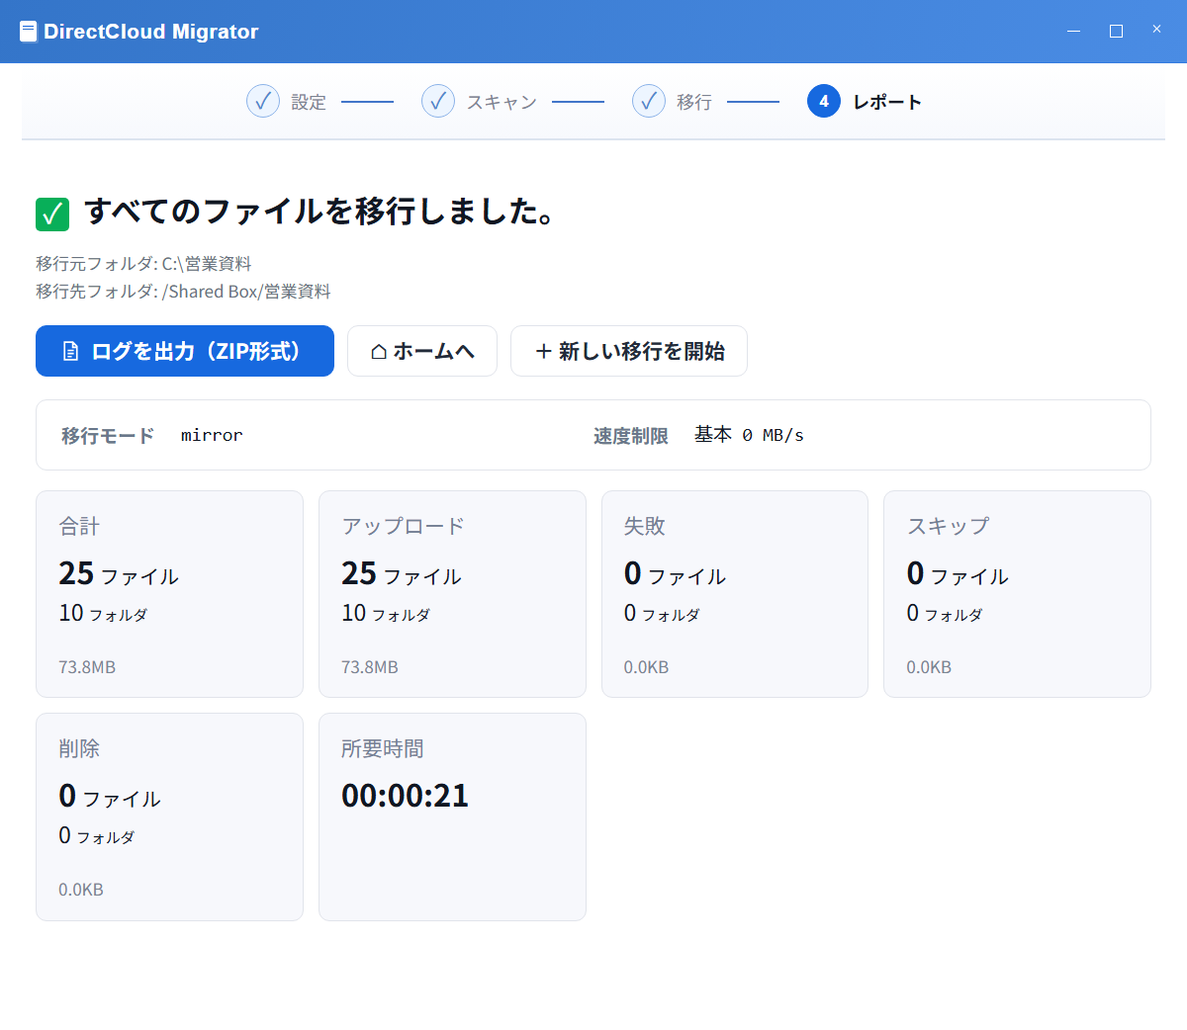Minimize the DirectCloud Migrator window
This screenshot has width=1187, height=1030.
pos(1073,31)
